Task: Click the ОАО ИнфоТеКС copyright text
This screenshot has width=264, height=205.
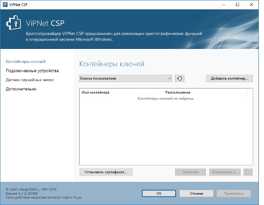Action: tap(31, 190)
